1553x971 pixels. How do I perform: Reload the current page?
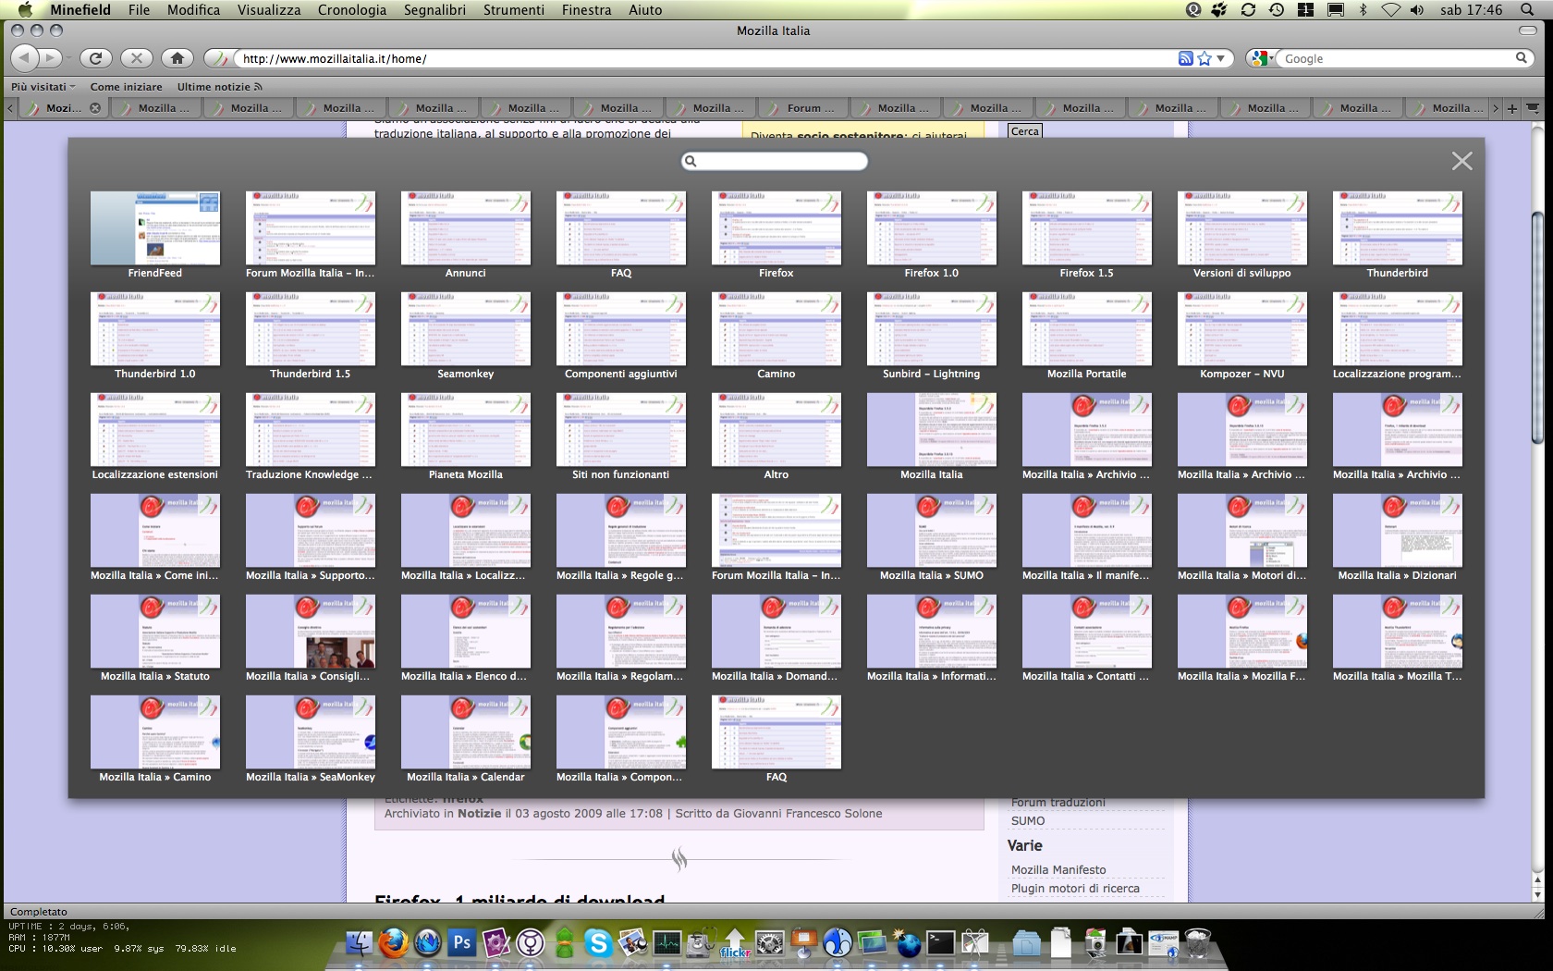[x=95, y=58]
